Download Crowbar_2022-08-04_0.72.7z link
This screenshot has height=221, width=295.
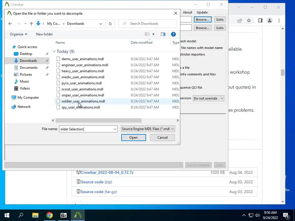click(x=107, y=173)
